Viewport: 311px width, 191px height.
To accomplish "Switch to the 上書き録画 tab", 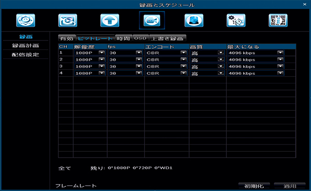I will (x=167, y=38).
